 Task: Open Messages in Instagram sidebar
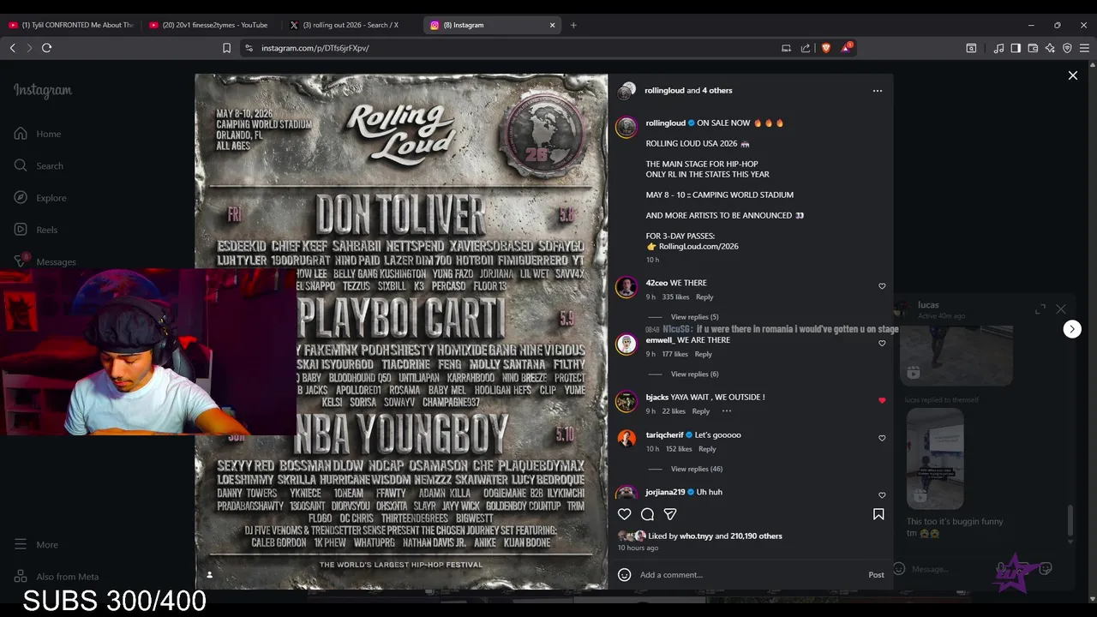(x=45, y=261)
